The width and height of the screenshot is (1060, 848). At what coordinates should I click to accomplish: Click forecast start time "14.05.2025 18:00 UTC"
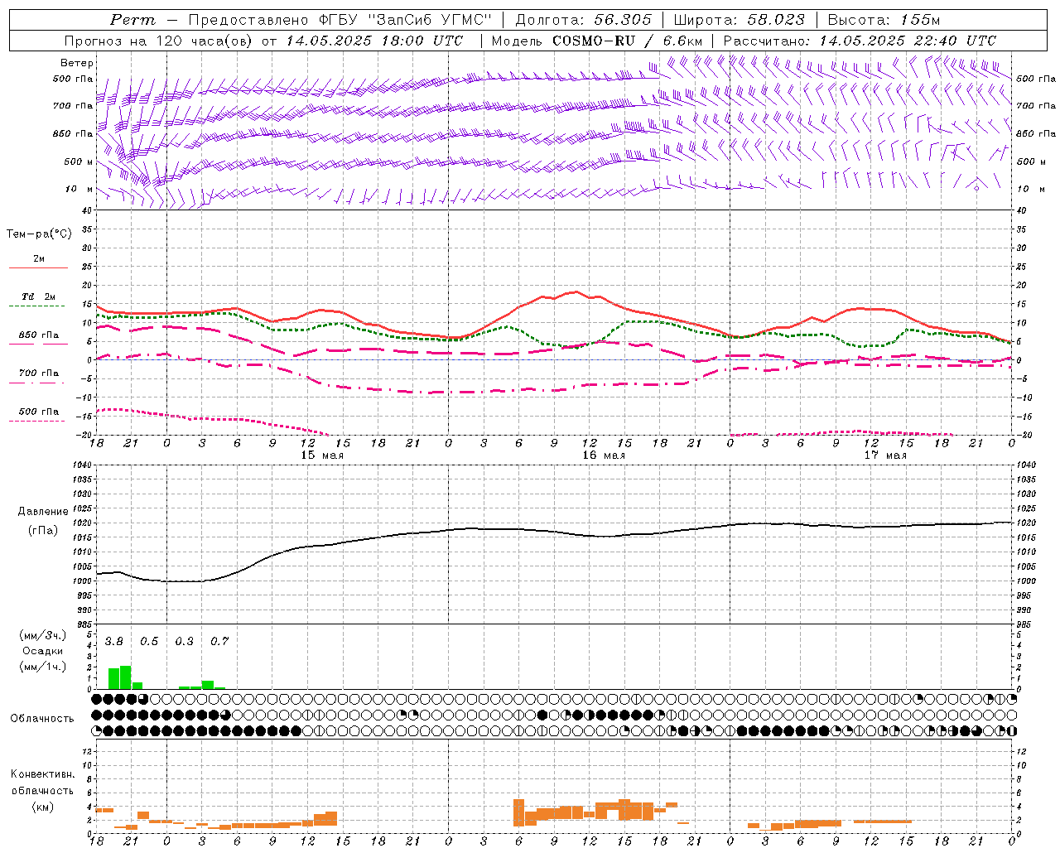(374, 41)
